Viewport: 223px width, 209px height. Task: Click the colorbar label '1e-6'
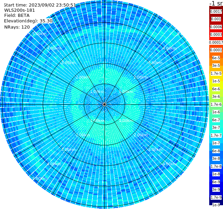(216, 112)
